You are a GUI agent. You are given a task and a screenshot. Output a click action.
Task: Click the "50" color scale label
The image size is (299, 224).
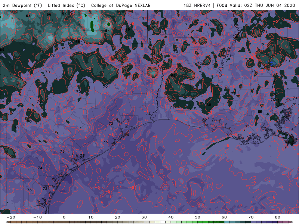[x=198, y=217]
